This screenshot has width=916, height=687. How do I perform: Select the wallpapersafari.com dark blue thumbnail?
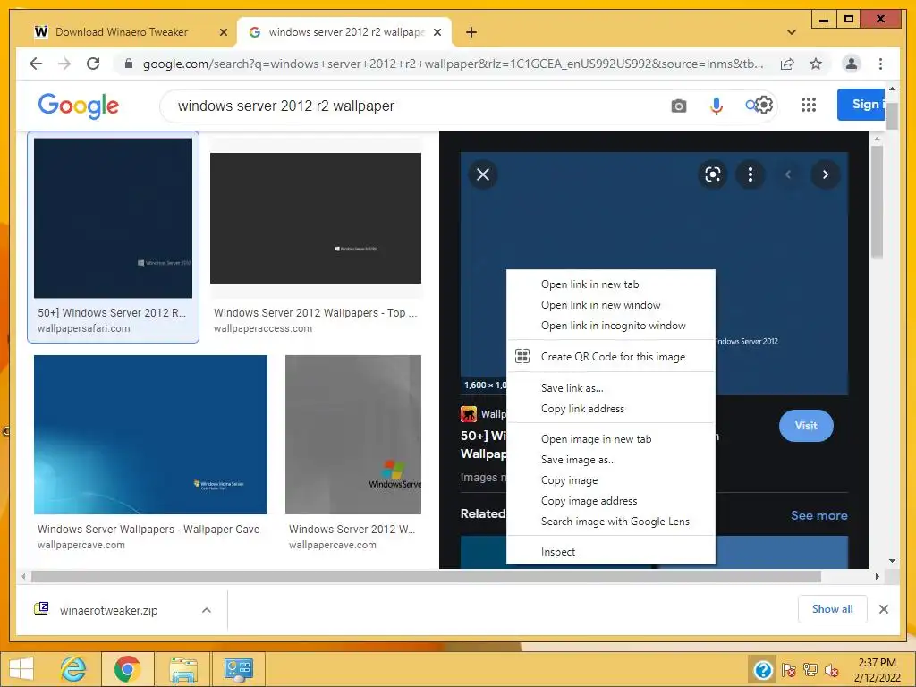coord(113,218)
